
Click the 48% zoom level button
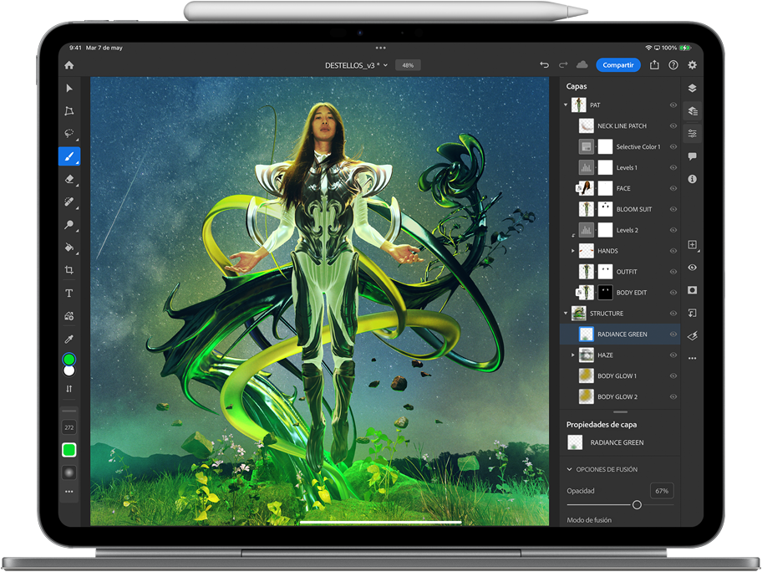pyautogui.click(x=408, y=65)
